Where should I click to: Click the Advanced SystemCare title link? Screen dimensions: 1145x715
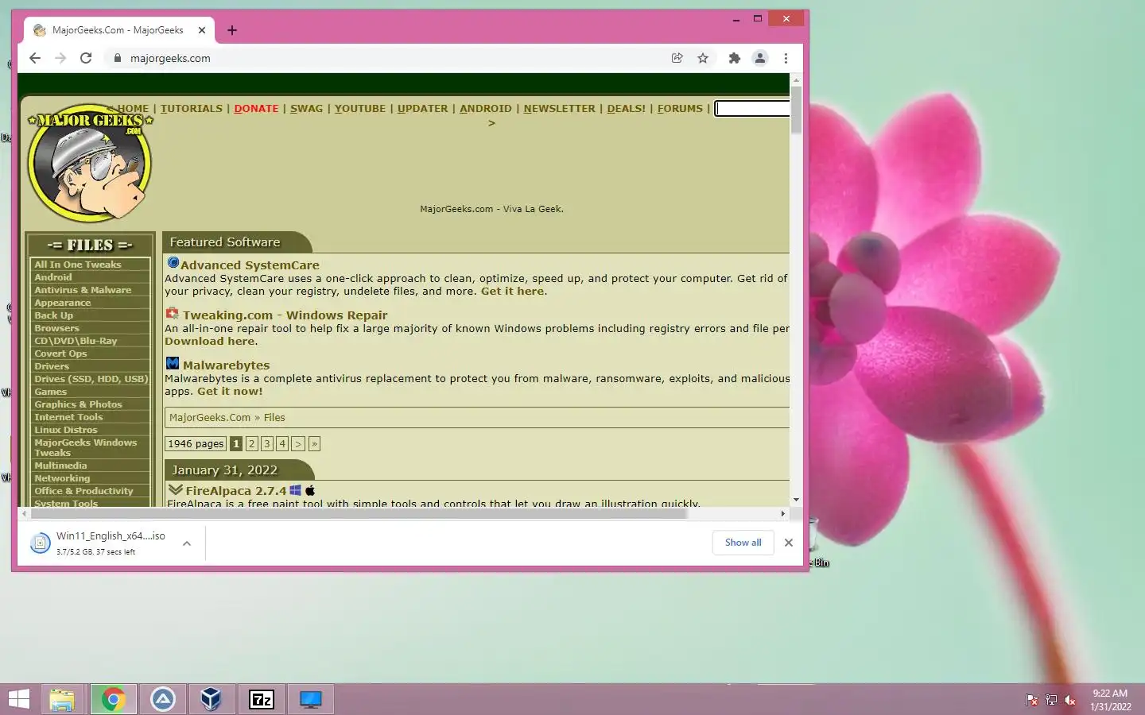[x=250, y=265]
